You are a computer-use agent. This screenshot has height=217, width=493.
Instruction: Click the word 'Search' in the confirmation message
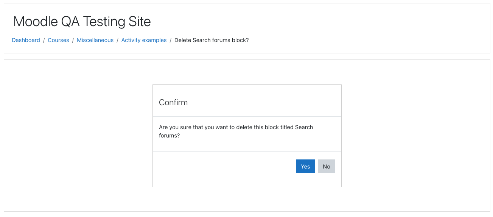click(x=304, y=127)
